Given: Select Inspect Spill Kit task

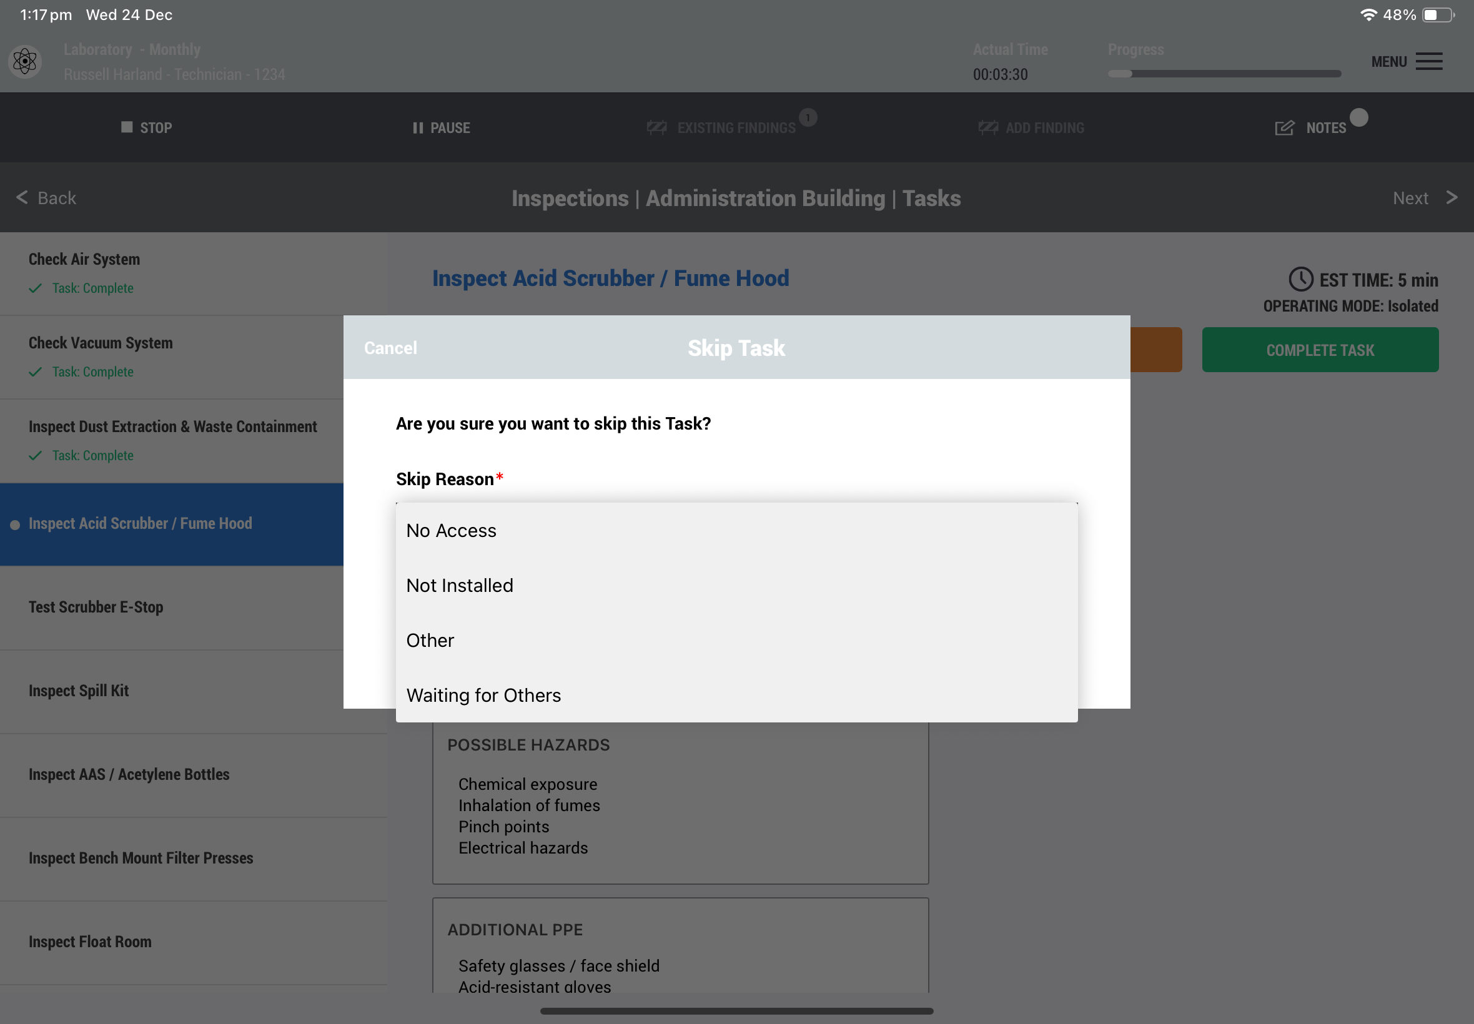Looking at the screenshot, I should pyautogui.click(x=79, y=691).
